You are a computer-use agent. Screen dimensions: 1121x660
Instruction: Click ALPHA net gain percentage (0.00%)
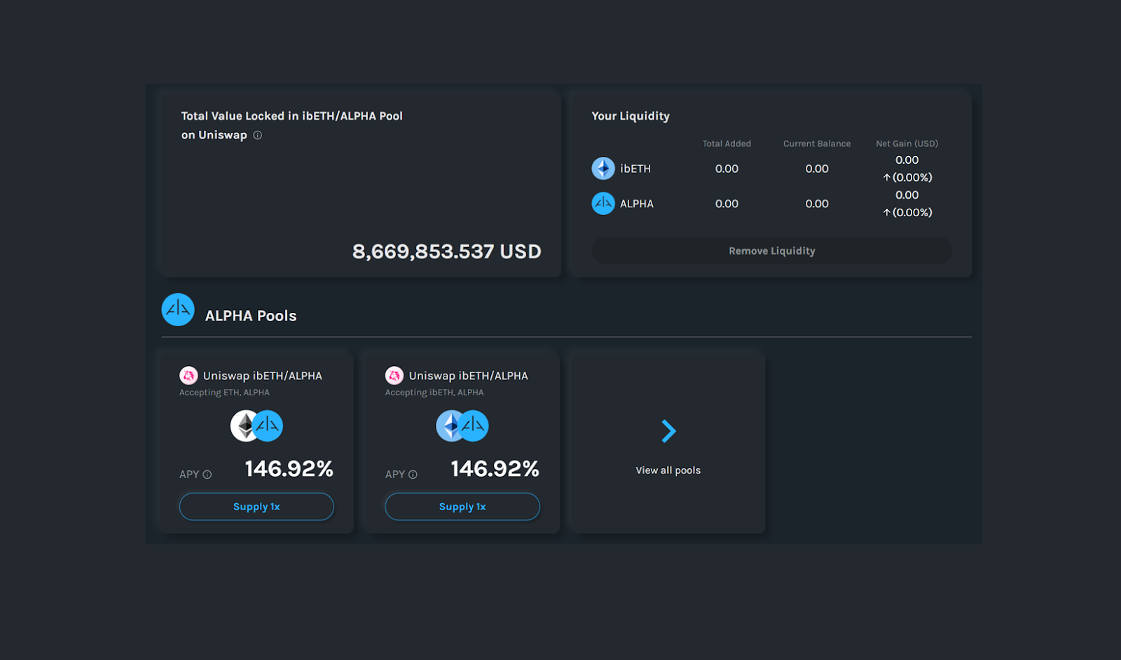[x=907, y=213]
